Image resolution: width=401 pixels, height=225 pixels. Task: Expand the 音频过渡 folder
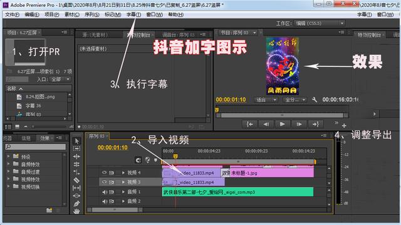coord(8,171)
